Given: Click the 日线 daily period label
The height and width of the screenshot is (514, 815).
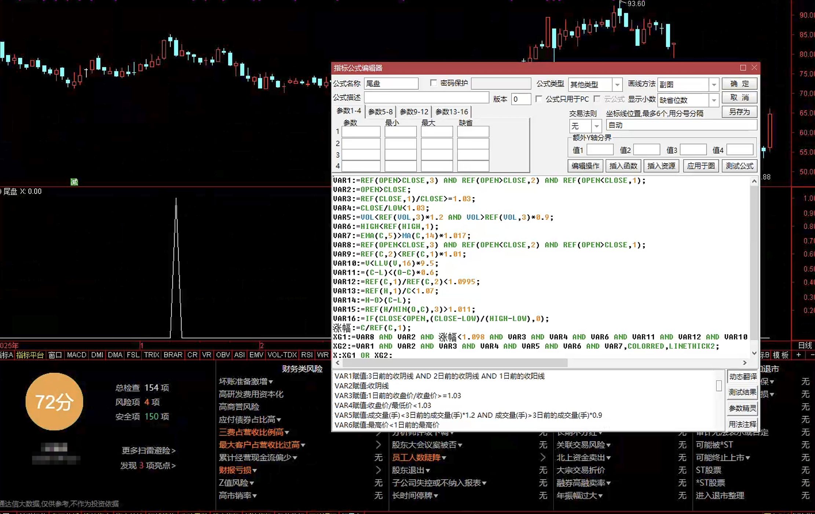Looking at the screenshot, I should [805, 345].
